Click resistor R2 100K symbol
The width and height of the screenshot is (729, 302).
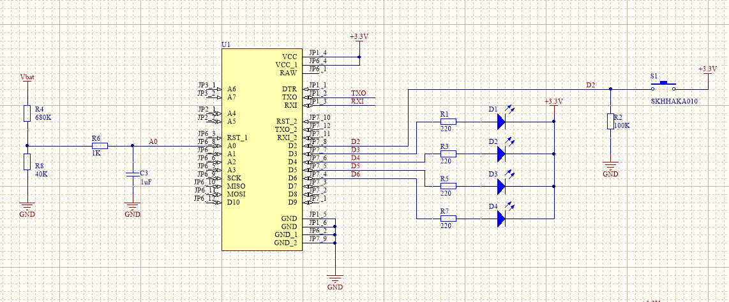tap(610, 121)
